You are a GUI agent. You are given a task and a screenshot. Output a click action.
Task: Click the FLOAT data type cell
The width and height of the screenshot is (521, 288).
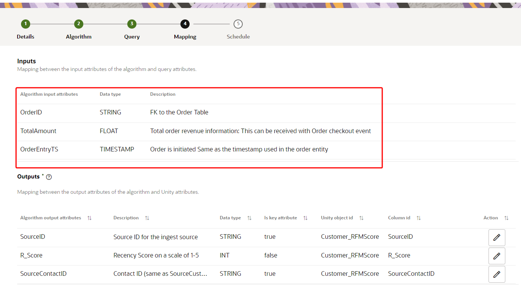click(109, 131)
